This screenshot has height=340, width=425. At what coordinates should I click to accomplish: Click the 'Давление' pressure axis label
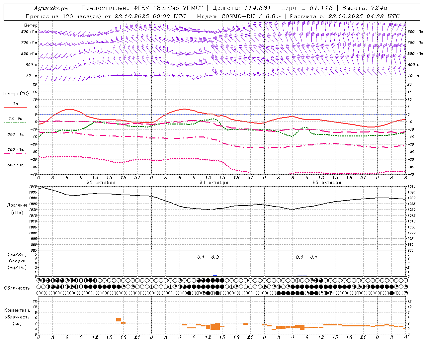coord(17,205)
